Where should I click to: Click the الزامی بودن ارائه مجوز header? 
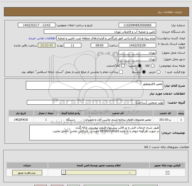point(167,165)
